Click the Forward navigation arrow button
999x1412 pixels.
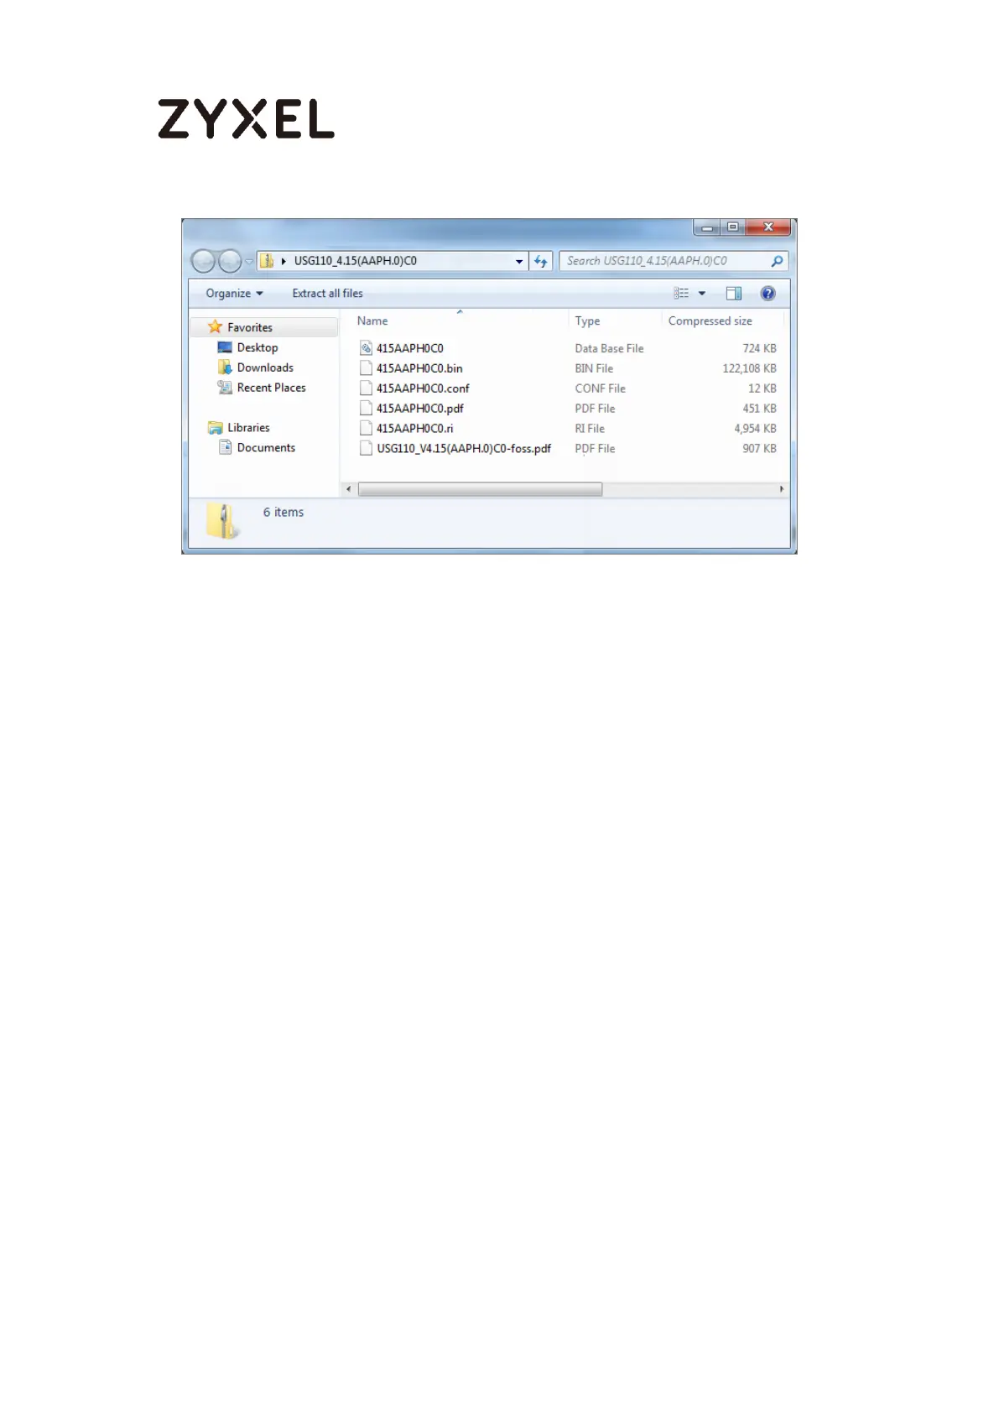click(x=230, y=261)
